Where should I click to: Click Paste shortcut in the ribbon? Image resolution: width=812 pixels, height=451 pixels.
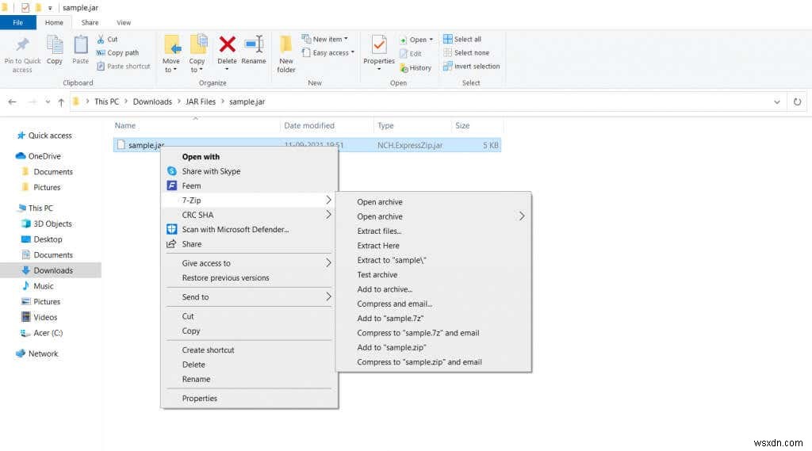(123, 67)
